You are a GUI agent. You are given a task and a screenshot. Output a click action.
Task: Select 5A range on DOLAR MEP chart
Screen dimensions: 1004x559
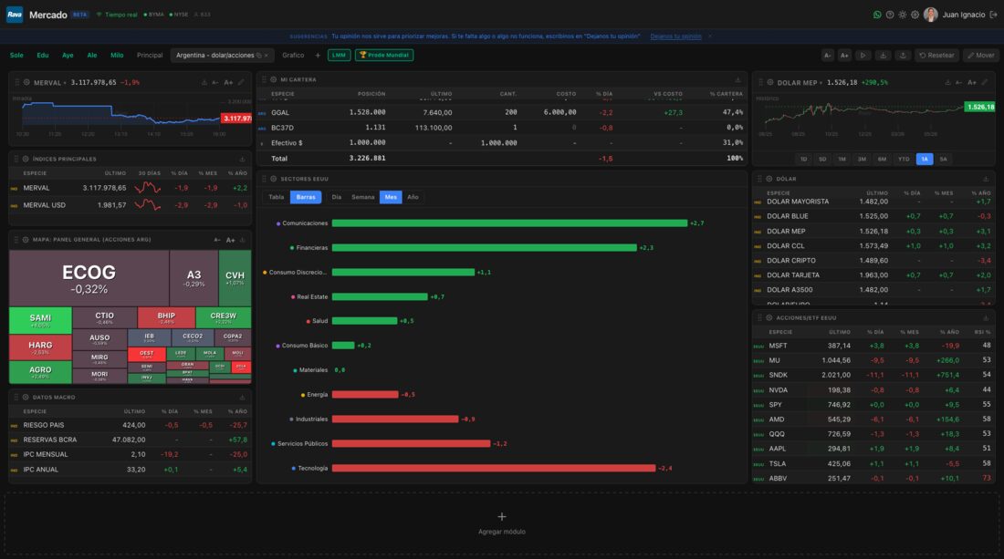943,160
